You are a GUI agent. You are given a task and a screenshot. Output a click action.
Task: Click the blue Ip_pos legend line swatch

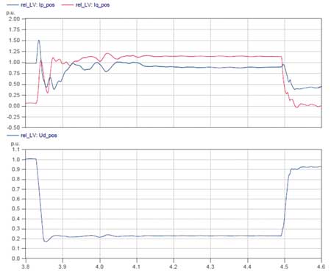click(x=13, y=5)
